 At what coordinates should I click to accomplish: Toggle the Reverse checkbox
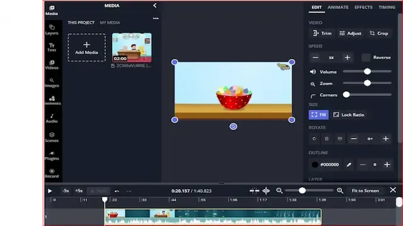tap(366, 57)
